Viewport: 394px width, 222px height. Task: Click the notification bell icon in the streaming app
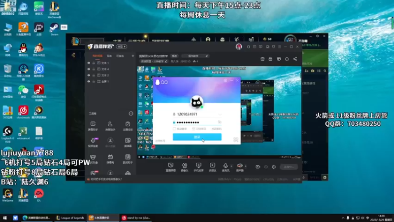click(287, 59)
